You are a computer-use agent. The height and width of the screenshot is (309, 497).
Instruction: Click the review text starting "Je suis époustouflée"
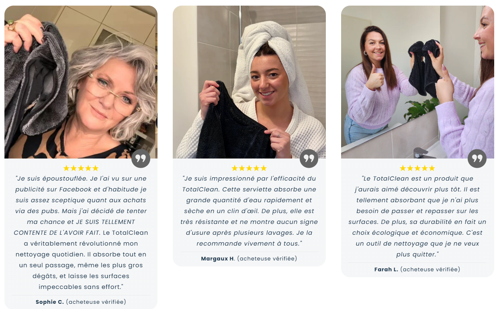(81, 233)
